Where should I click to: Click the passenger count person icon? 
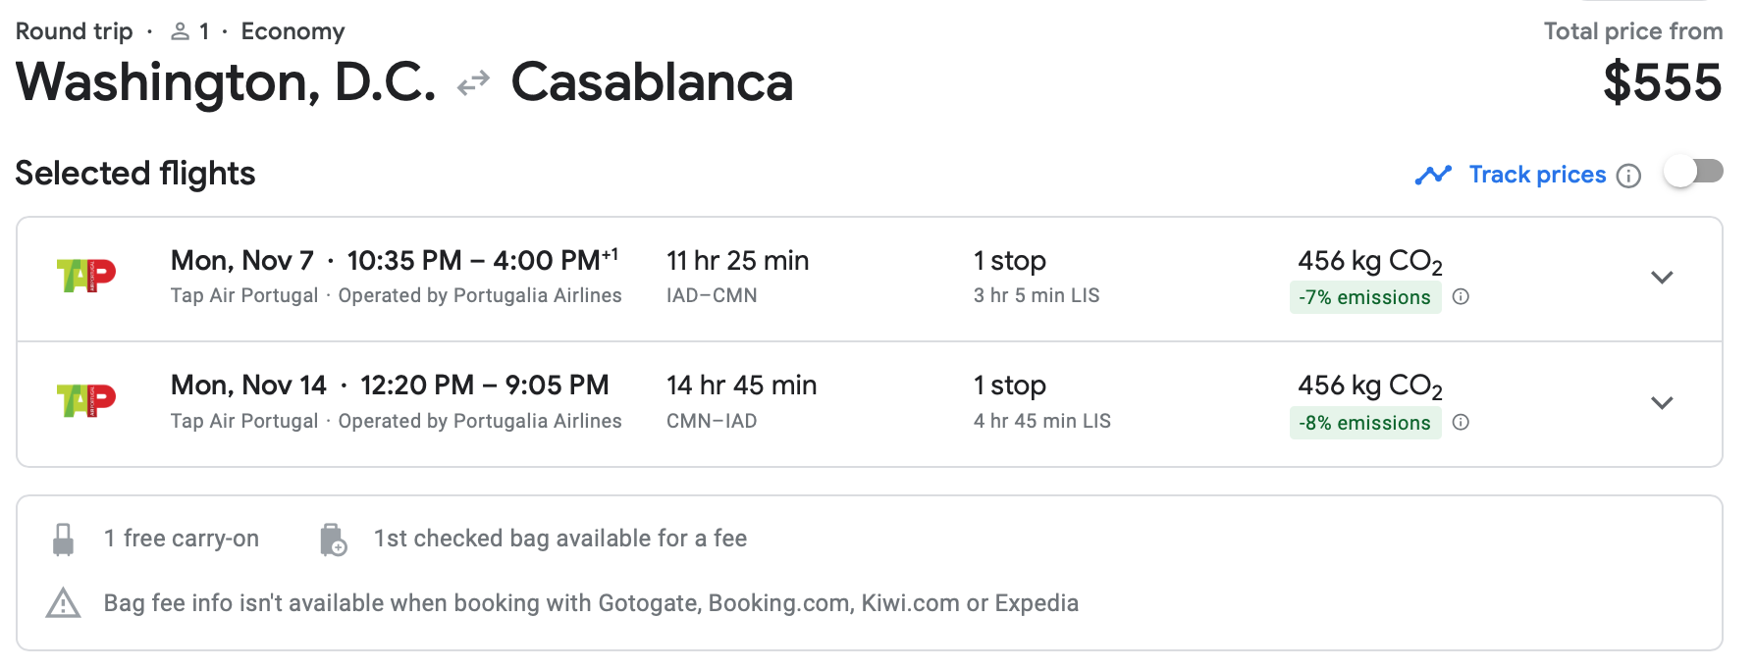pos(180,32)
